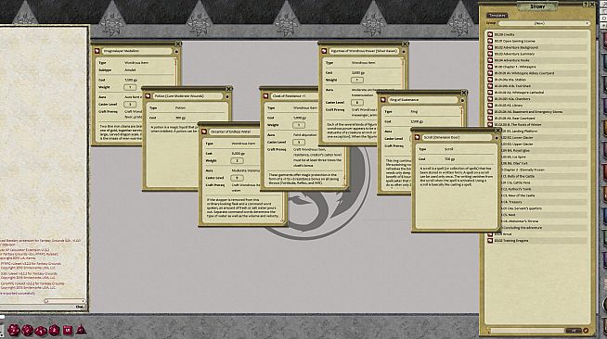This screenshot has height=339, width=607.
Task: Click the link icon of Ring of Sustenance window
Action: click(x=383, y=100)
